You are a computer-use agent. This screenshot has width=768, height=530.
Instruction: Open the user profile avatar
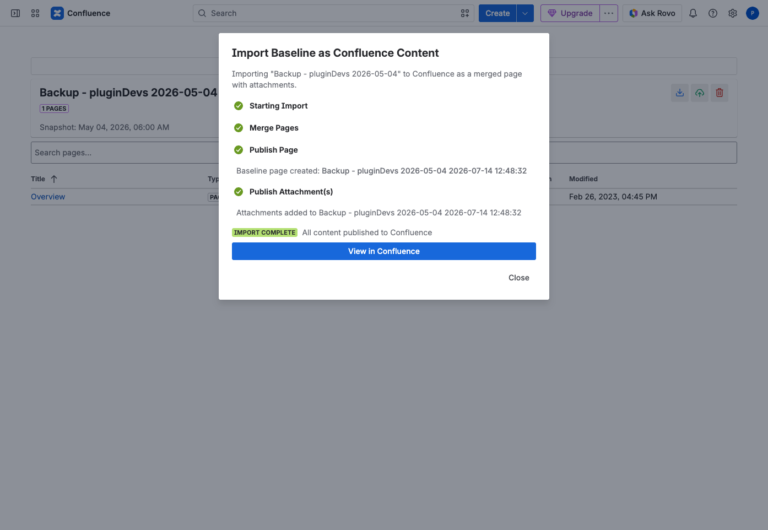[753, 13]
